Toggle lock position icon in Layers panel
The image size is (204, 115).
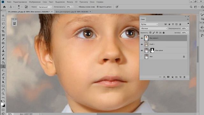[x=157, y=33]
